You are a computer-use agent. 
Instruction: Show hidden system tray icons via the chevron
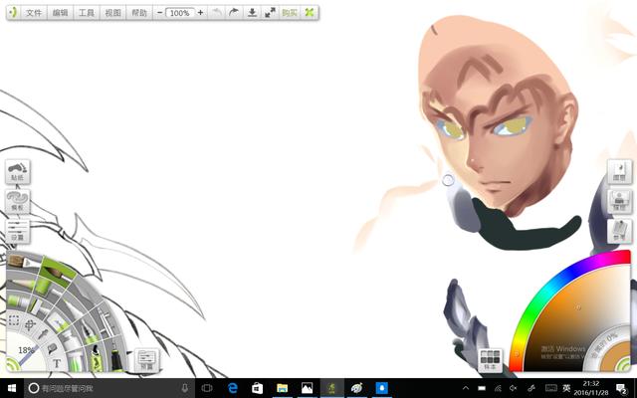click(466, 387)
